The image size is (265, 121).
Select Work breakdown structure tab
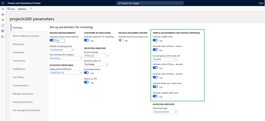26,36
